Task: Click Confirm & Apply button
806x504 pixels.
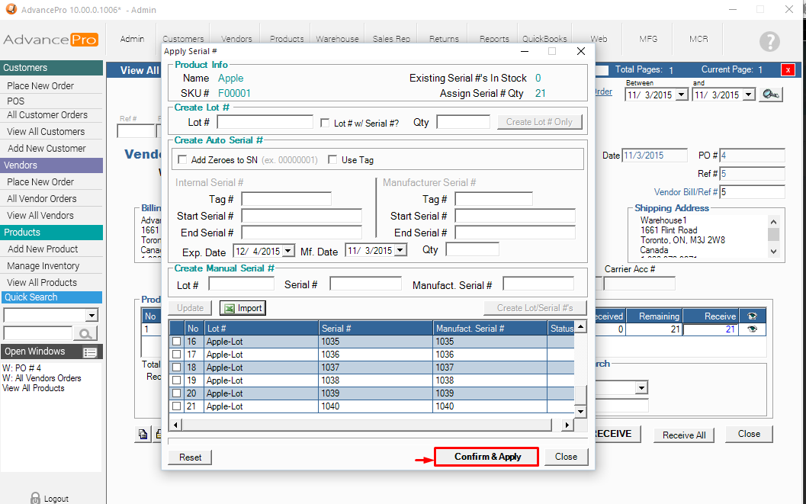Action: (x=487, y=457)
